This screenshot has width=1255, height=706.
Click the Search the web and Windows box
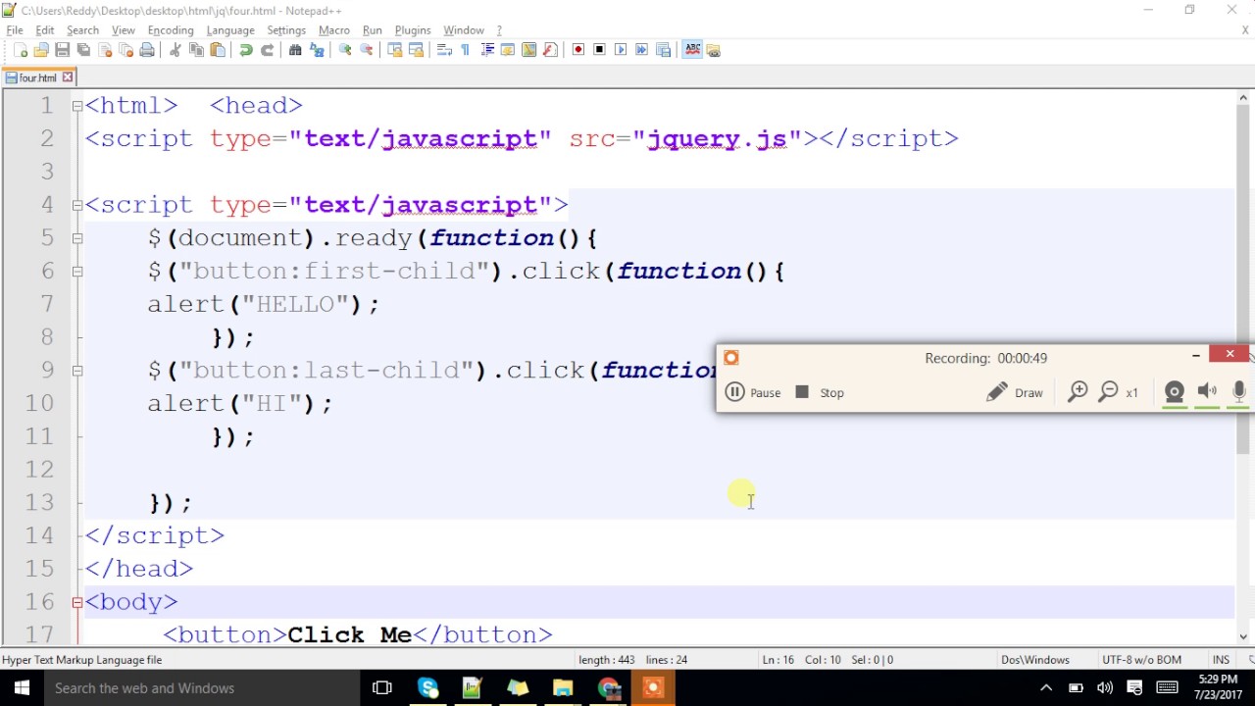point(200,687)
